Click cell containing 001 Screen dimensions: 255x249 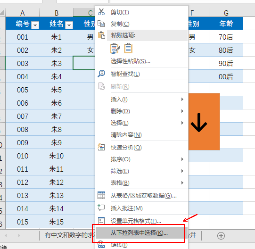coord(23,37)
